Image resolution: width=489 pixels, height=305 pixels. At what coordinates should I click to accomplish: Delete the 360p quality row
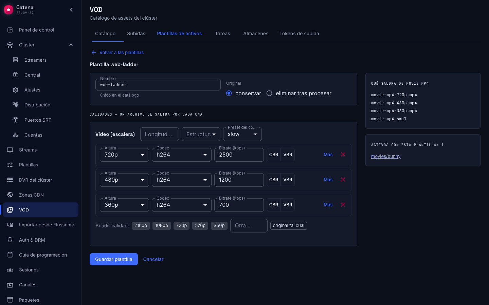point(343,205)
